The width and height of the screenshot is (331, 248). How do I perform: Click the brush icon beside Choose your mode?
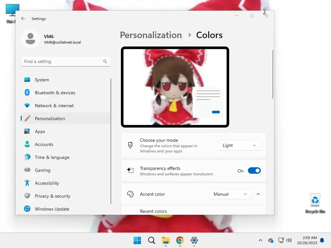(x=130, y=145)
